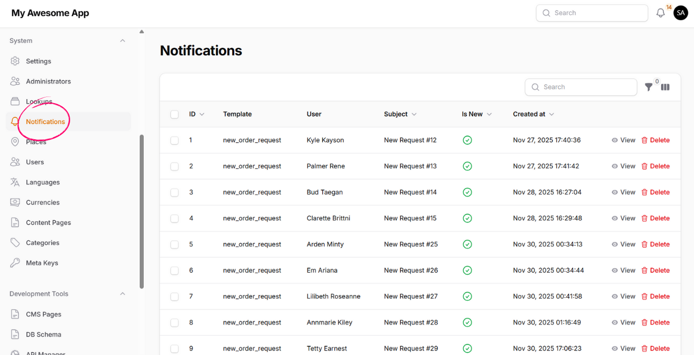This screenshot has height=355, width=694.
Task: Click the sidebar vertical scrollbar
Action: click(142, 211)
